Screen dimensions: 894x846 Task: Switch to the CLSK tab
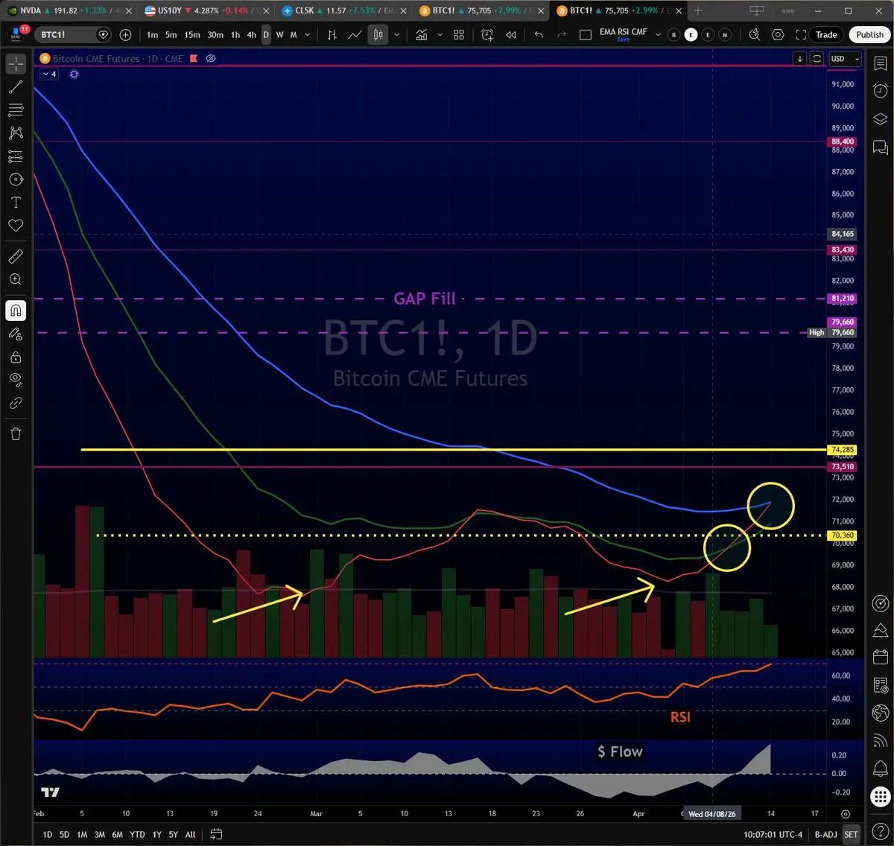point(343,10)
